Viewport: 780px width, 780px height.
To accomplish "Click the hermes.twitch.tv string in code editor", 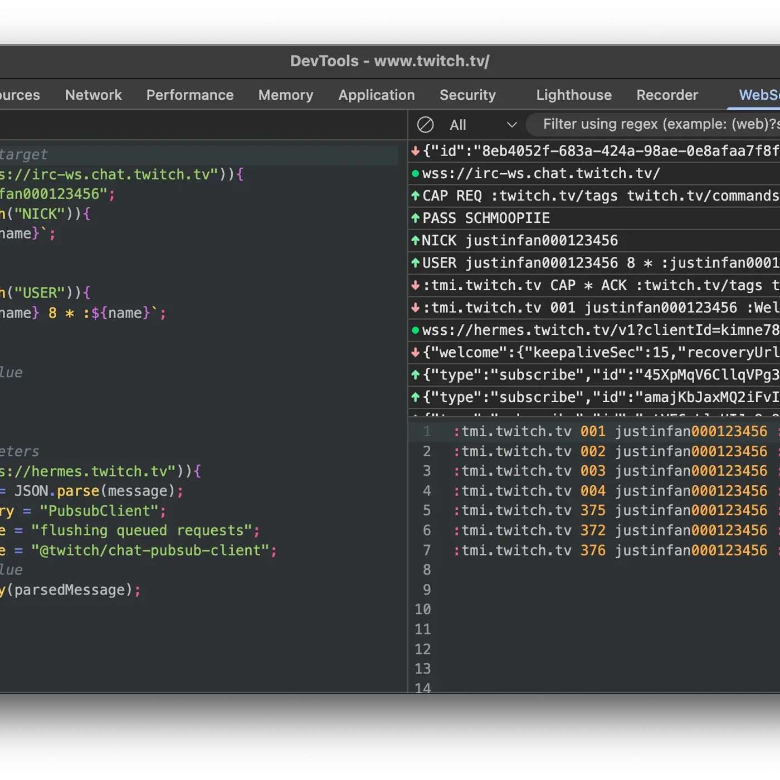I will [88, 472].
